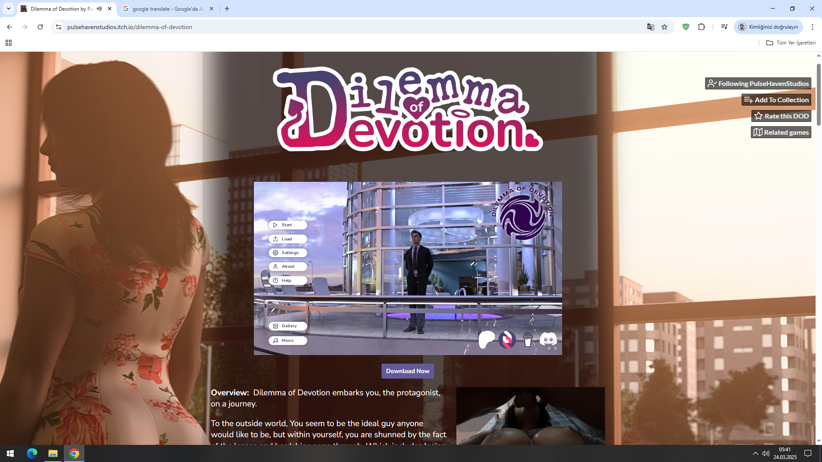Viewport: 822px width, 462px height.
Task: Open Tüm Yer İşaretleri bookmarks folder
Action: tap(791, 43)
